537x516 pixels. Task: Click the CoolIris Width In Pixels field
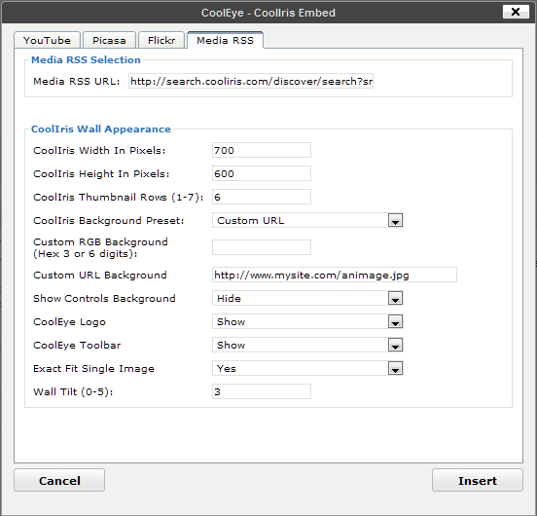(x=262, y=150)
